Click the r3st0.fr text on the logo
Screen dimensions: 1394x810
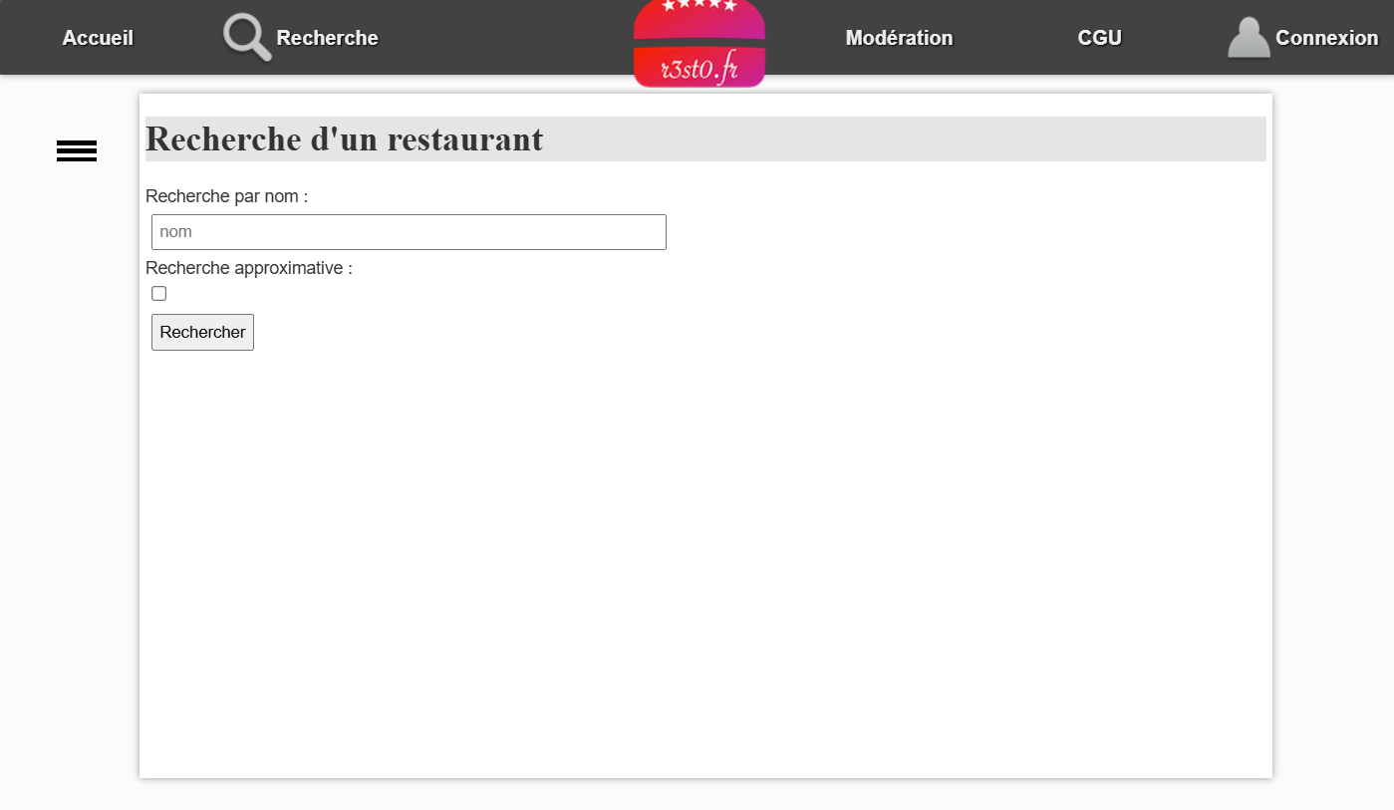[698, 71]
